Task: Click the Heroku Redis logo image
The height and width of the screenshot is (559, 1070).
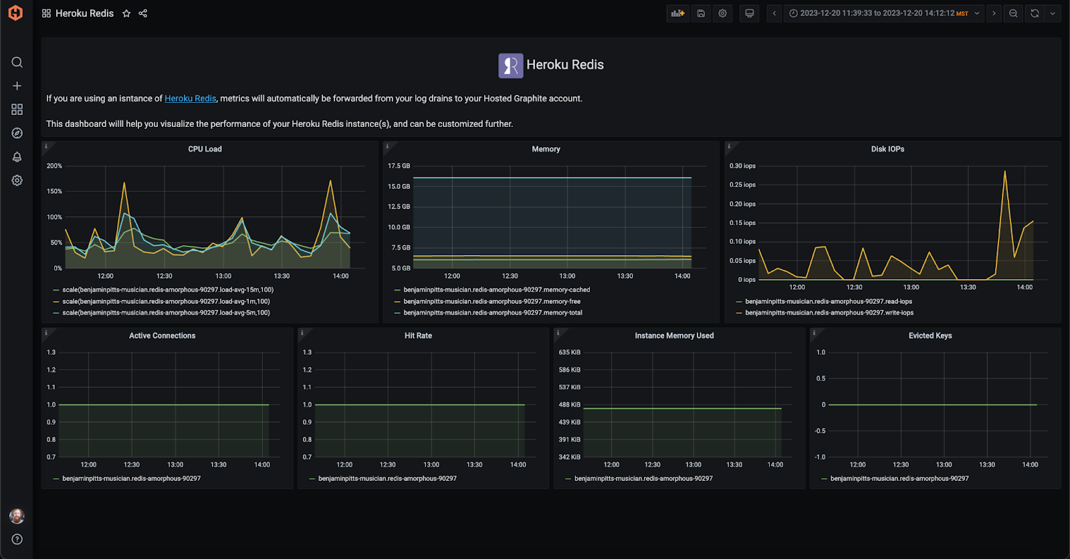Action: point(511,65)
